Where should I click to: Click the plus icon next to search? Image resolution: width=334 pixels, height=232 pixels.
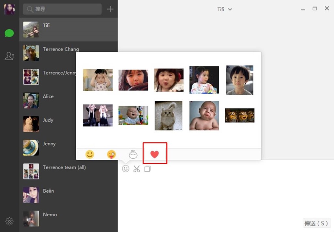pos(110,9)
